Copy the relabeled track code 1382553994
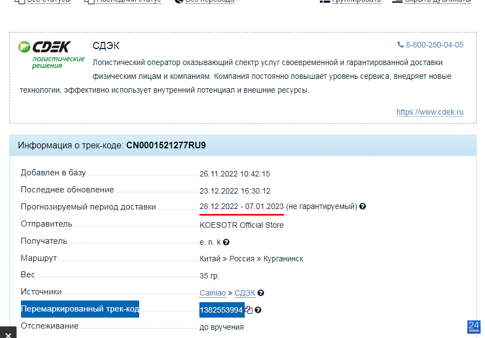Screen dimensions: 485x338 [249, 309]
